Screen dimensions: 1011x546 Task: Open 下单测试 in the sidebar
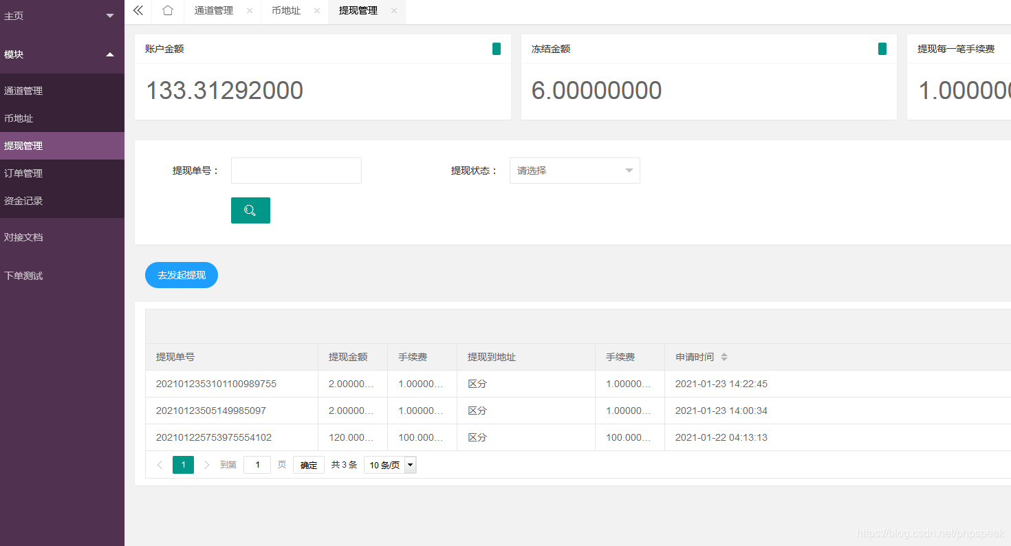point(62,276)
